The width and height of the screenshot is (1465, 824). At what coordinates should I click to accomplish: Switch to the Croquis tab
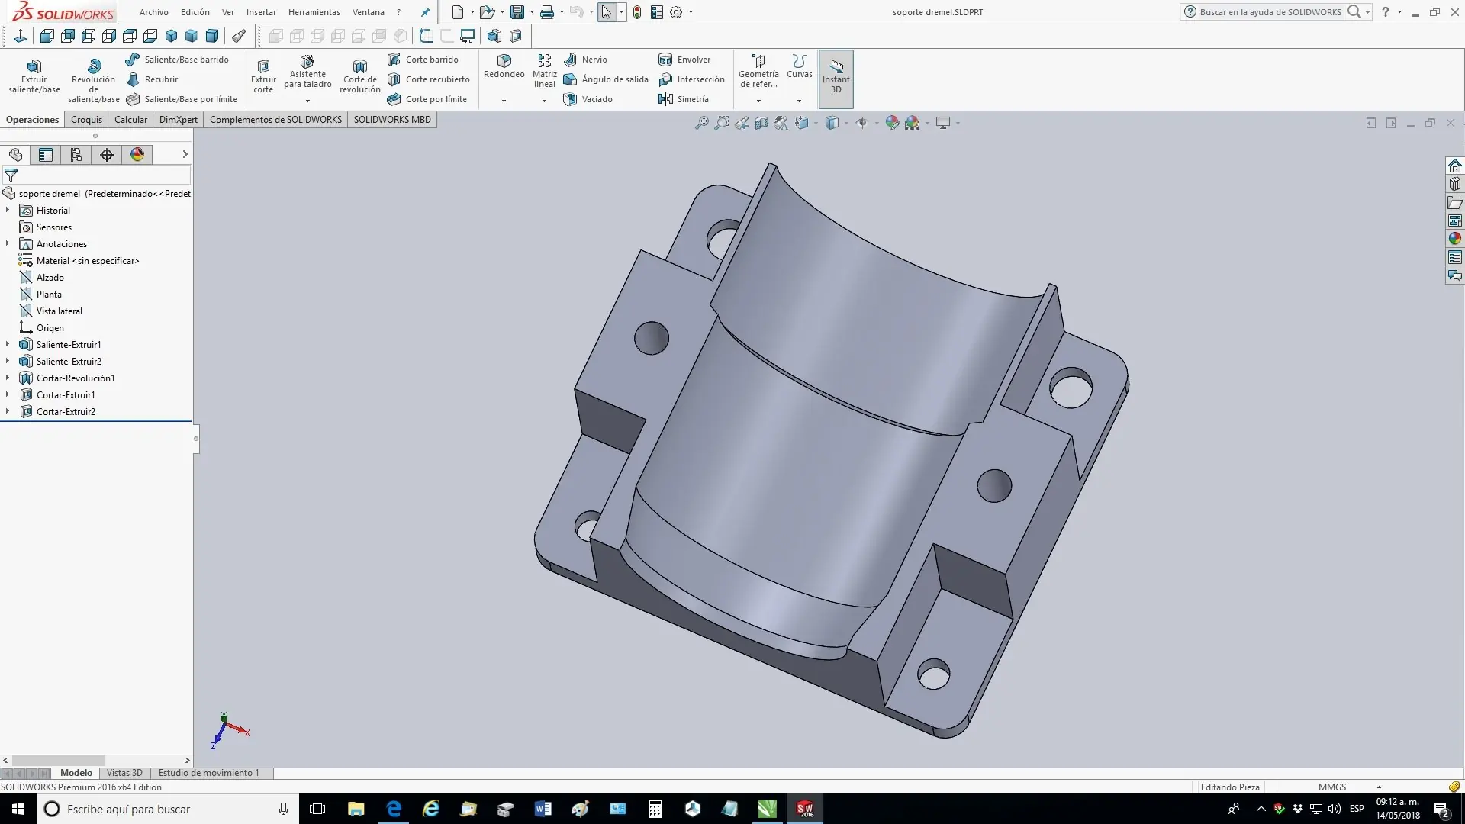[x=86, y=120]
